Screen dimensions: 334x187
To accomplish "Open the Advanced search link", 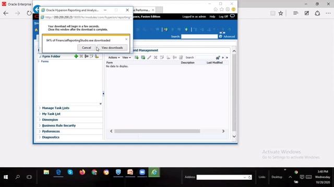I will [x=229, y=36].
